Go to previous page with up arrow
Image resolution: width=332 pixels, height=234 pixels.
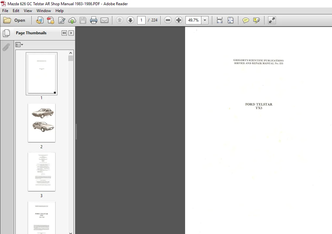[x=119, y=20]
